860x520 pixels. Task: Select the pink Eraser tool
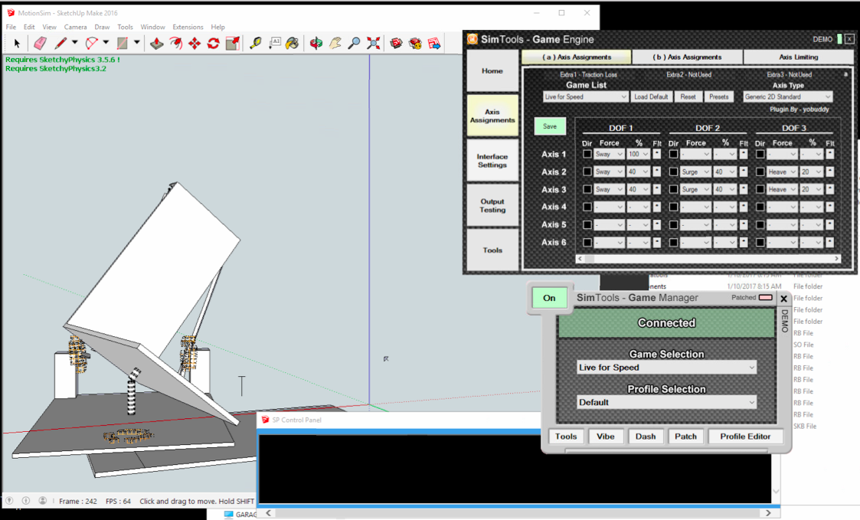click(x=40, y=44)
